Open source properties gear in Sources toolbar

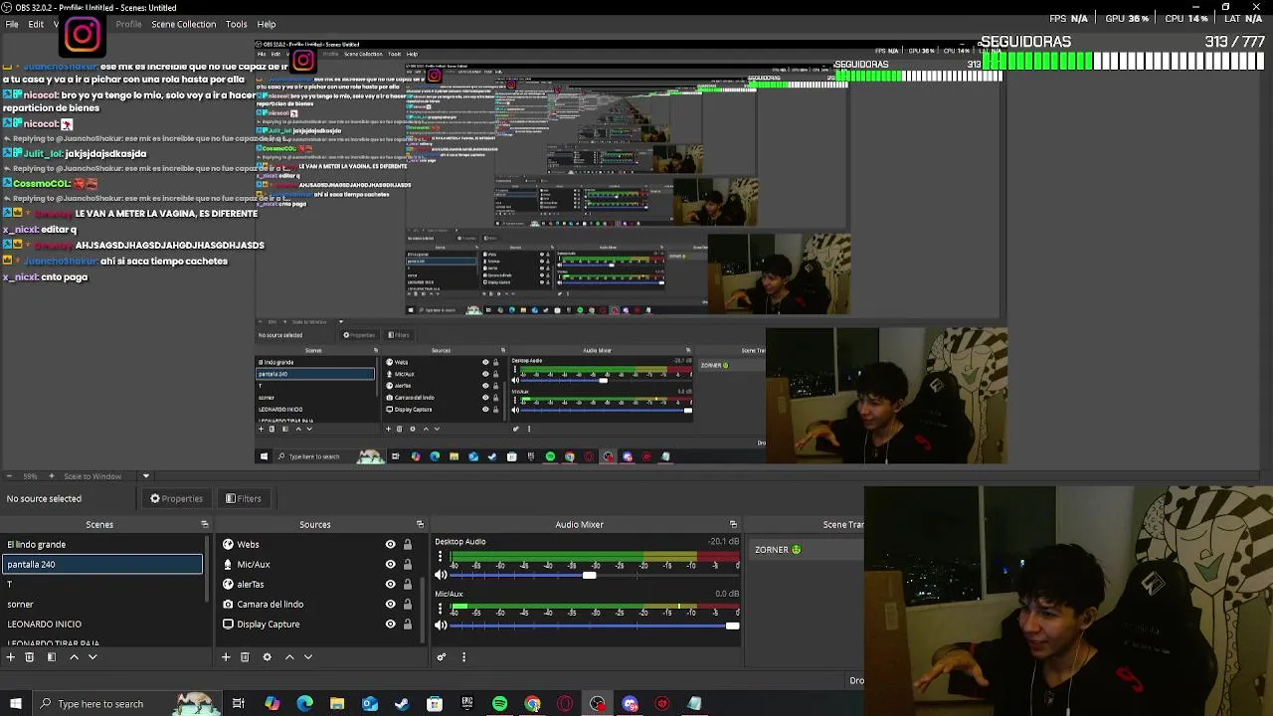(x=267, y=657)
